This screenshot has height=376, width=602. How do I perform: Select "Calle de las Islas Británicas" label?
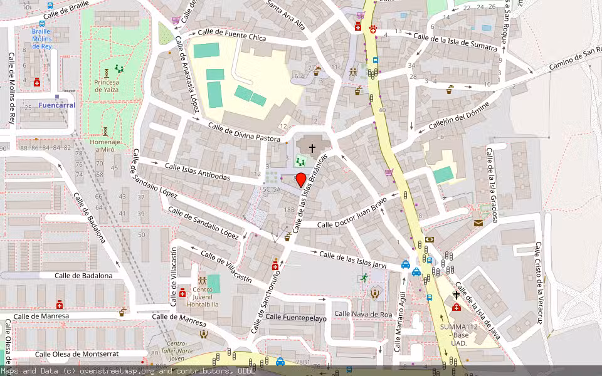[310, 194]
